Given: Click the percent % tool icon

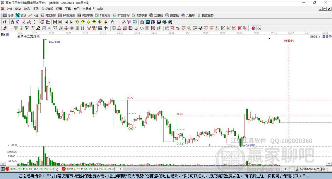Looking at the screenshot, I should click(x=178, y=28).
